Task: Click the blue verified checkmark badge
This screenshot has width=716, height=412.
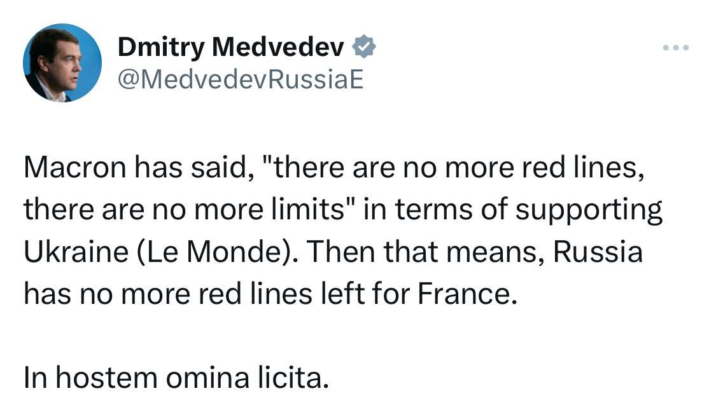Action: tap(364, 46)
